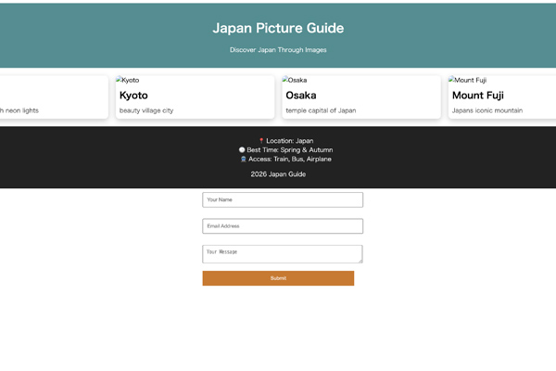This screenshot has width=556, height=371.
Task: Click the 'Discover Japan Through Images' subtitle
Action: pyautogui.click(x=278, y=50)
